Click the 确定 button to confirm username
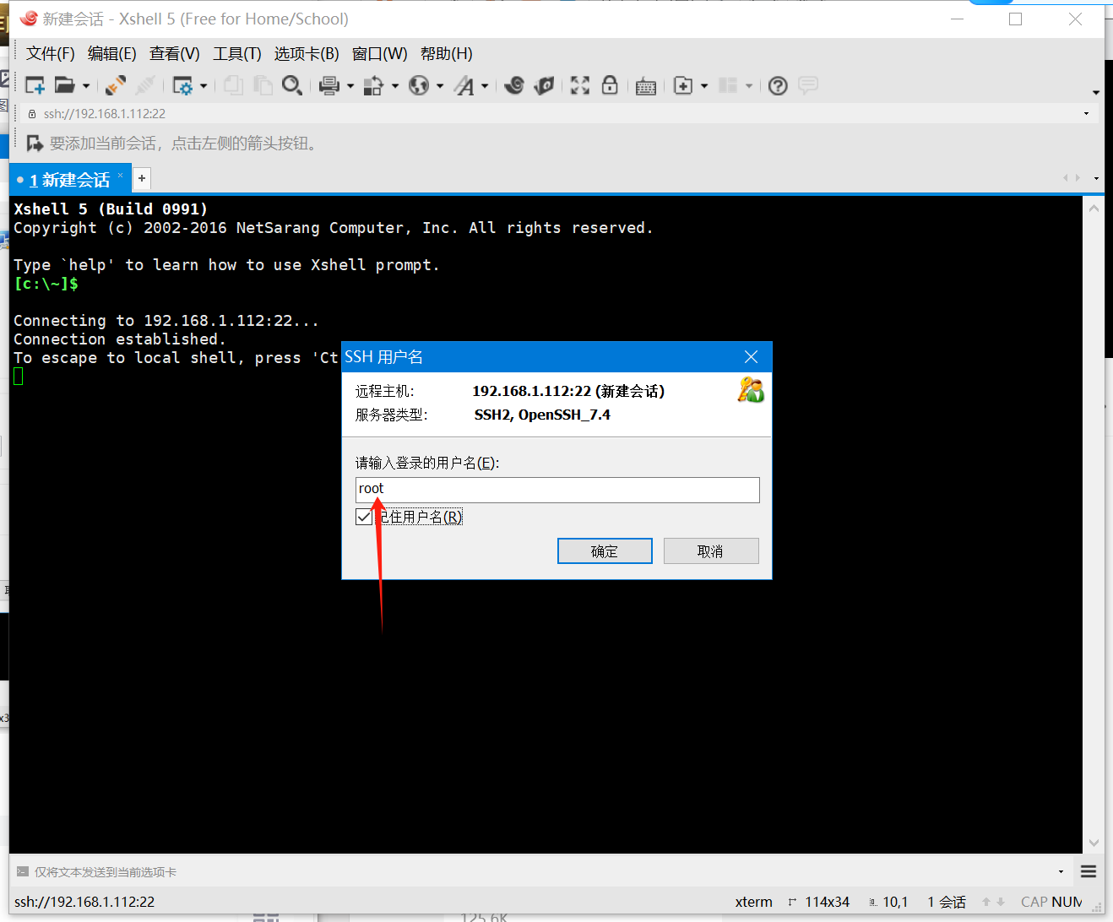 coord(605,550)
